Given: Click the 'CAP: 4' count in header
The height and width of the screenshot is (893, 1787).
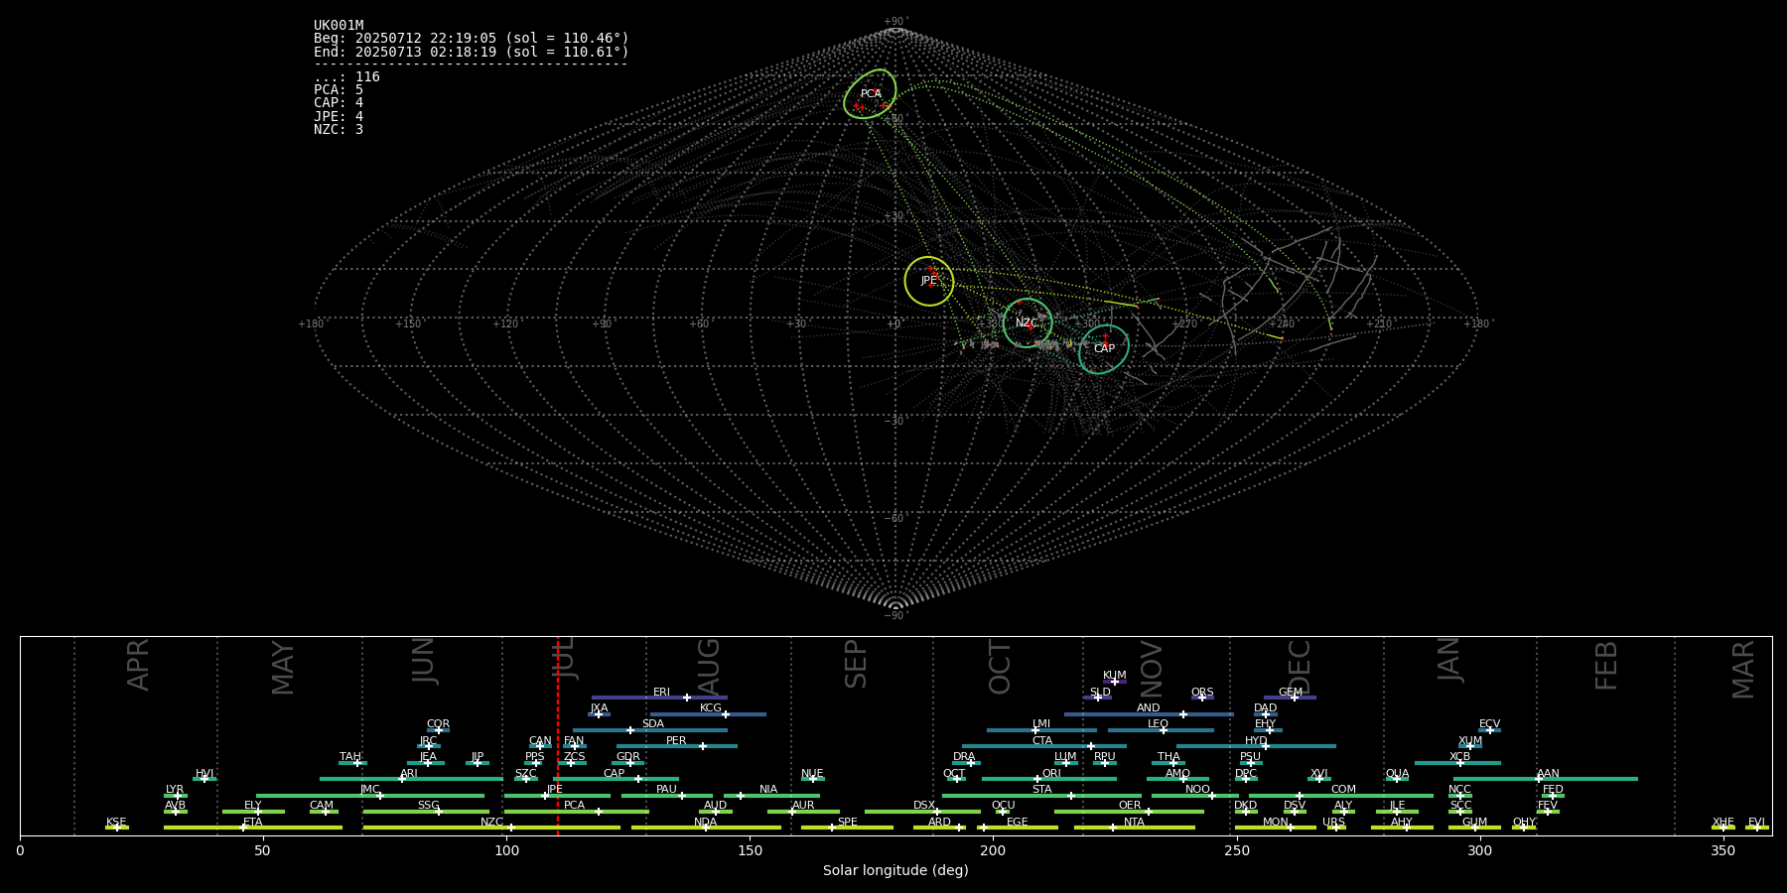Looking at the screenshot, I should (x=339, y=103).
